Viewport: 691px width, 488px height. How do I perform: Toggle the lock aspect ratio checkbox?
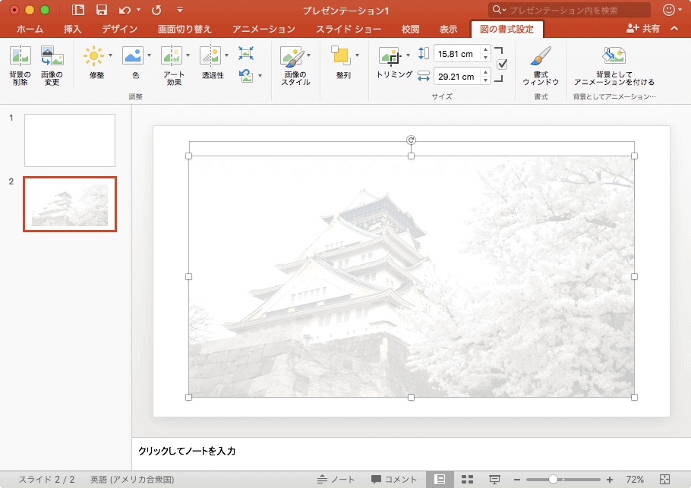pyautogui.click(x=502, y=65)
